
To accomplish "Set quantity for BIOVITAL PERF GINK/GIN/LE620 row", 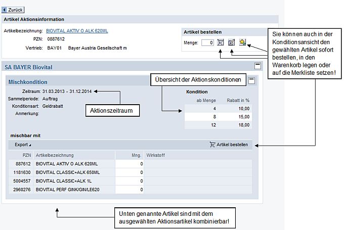I will (x=130, y=190).
